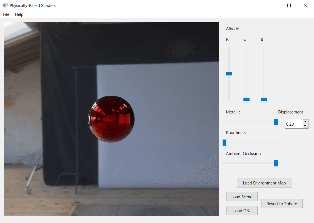Screen dimensions: 314x223
Task: Open the Help menu
Action: tap(19, 14)
